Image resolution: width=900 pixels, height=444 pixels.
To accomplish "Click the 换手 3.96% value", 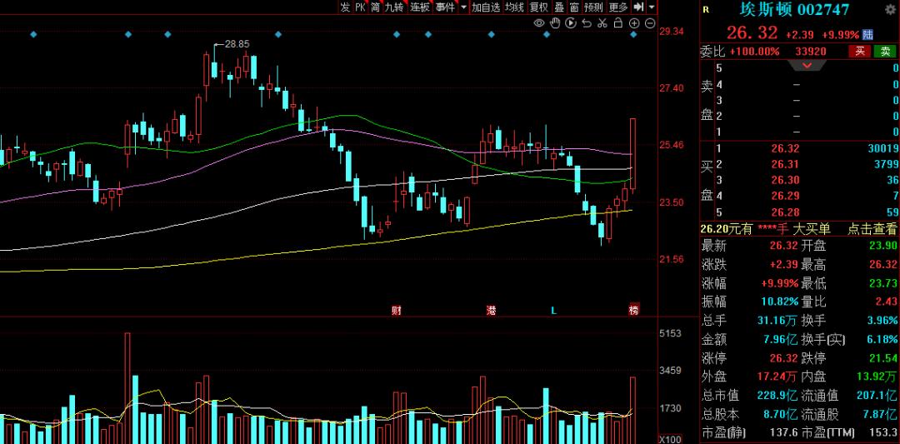I will (882, 320).
